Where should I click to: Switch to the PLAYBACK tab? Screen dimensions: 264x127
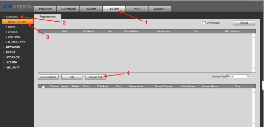point(68,9)
